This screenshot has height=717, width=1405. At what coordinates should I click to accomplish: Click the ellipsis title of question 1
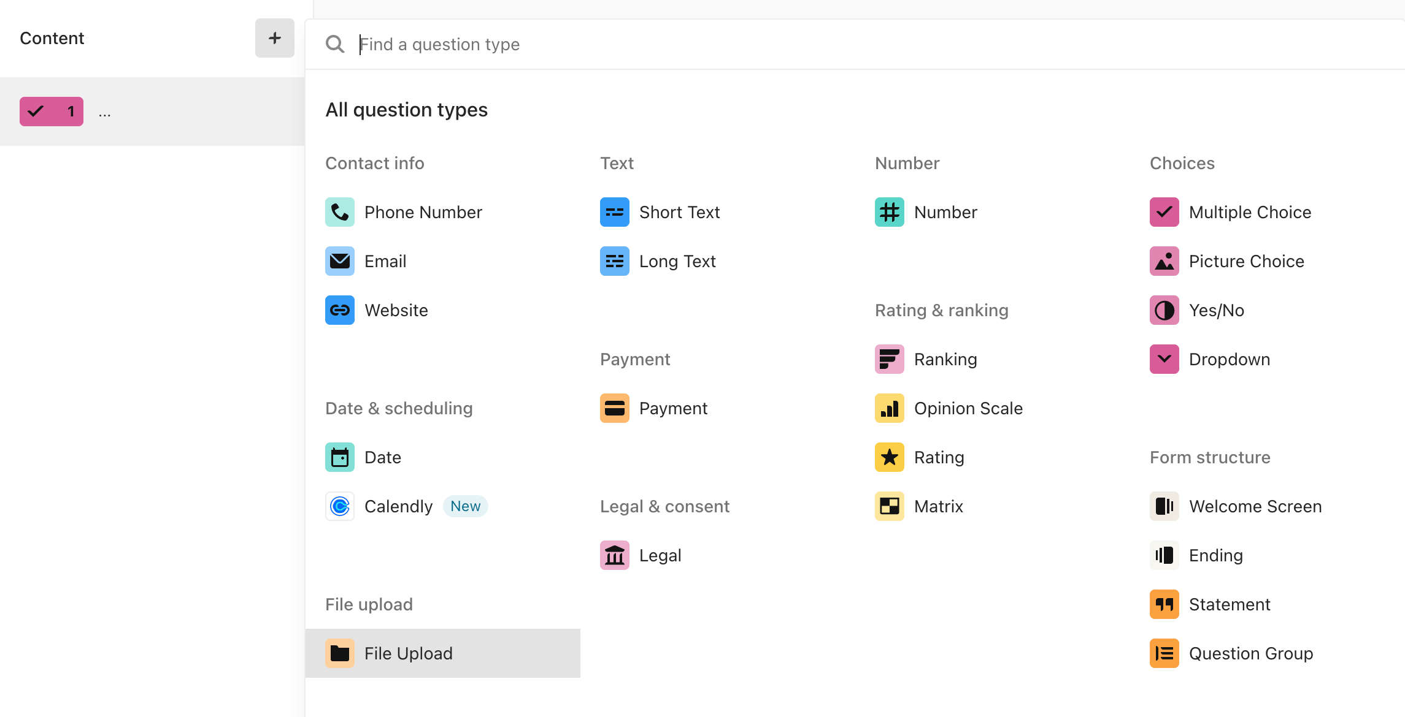[x=105, y=114]
